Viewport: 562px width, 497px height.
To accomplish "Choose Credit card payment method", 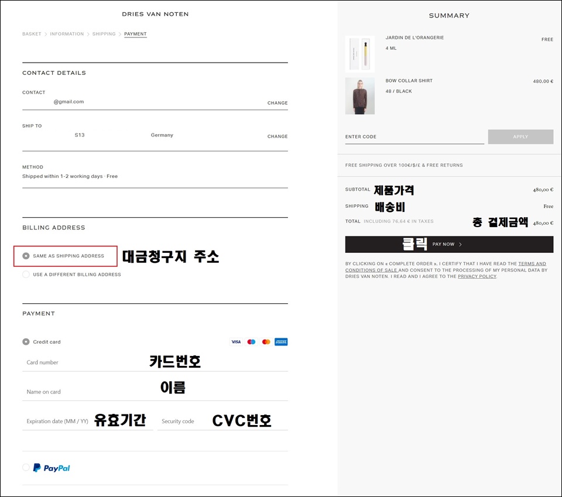I will tap(26, 342).
